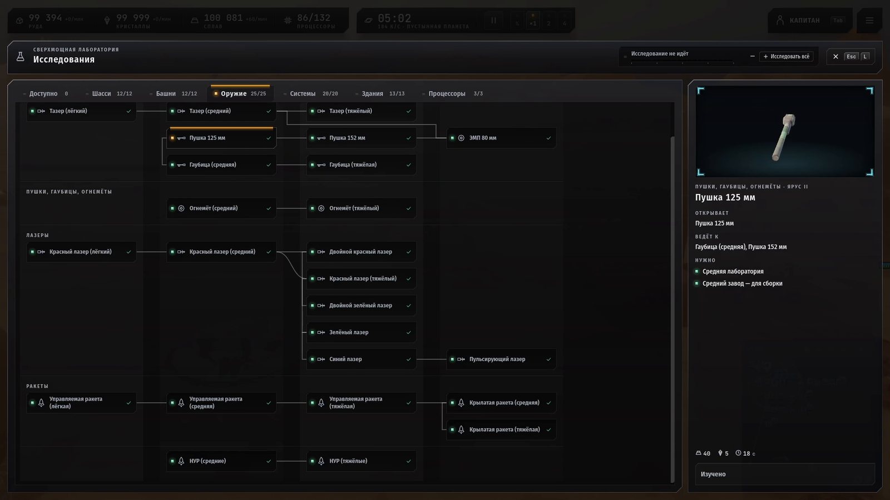
Task: Click the НУР (средние) rocket icon
Action: (181, 461)
